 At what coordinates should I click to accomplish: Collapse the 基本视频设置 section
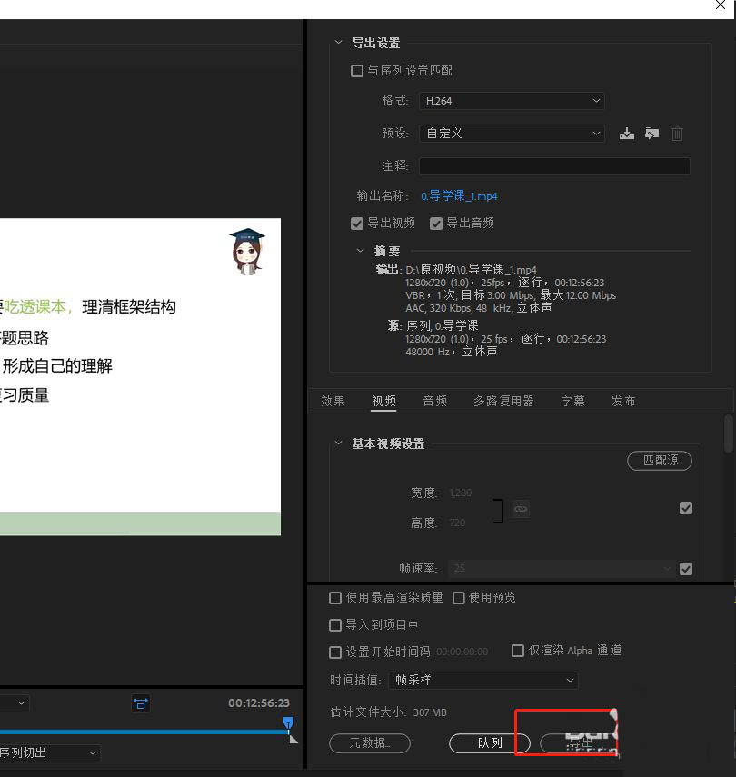pos(339,443)
